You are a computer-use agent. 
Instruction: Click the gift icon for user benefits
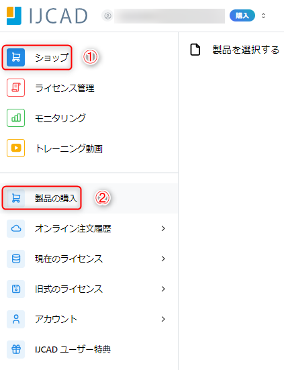pos(16,349)
